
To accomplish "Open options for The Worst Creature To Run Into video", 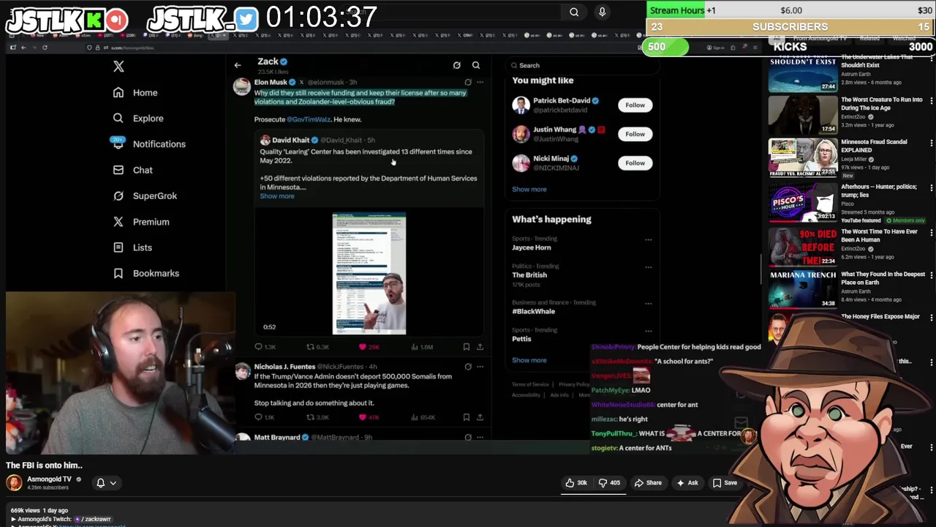I will (931, 100).
